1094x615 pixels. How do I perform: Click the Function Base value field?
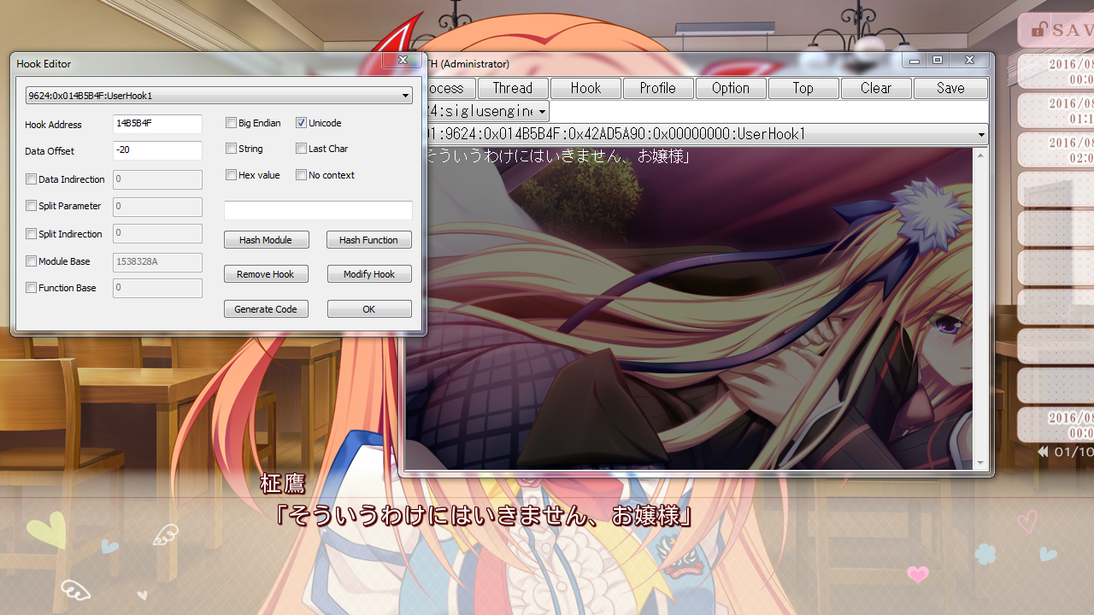[x=157, y=288]
